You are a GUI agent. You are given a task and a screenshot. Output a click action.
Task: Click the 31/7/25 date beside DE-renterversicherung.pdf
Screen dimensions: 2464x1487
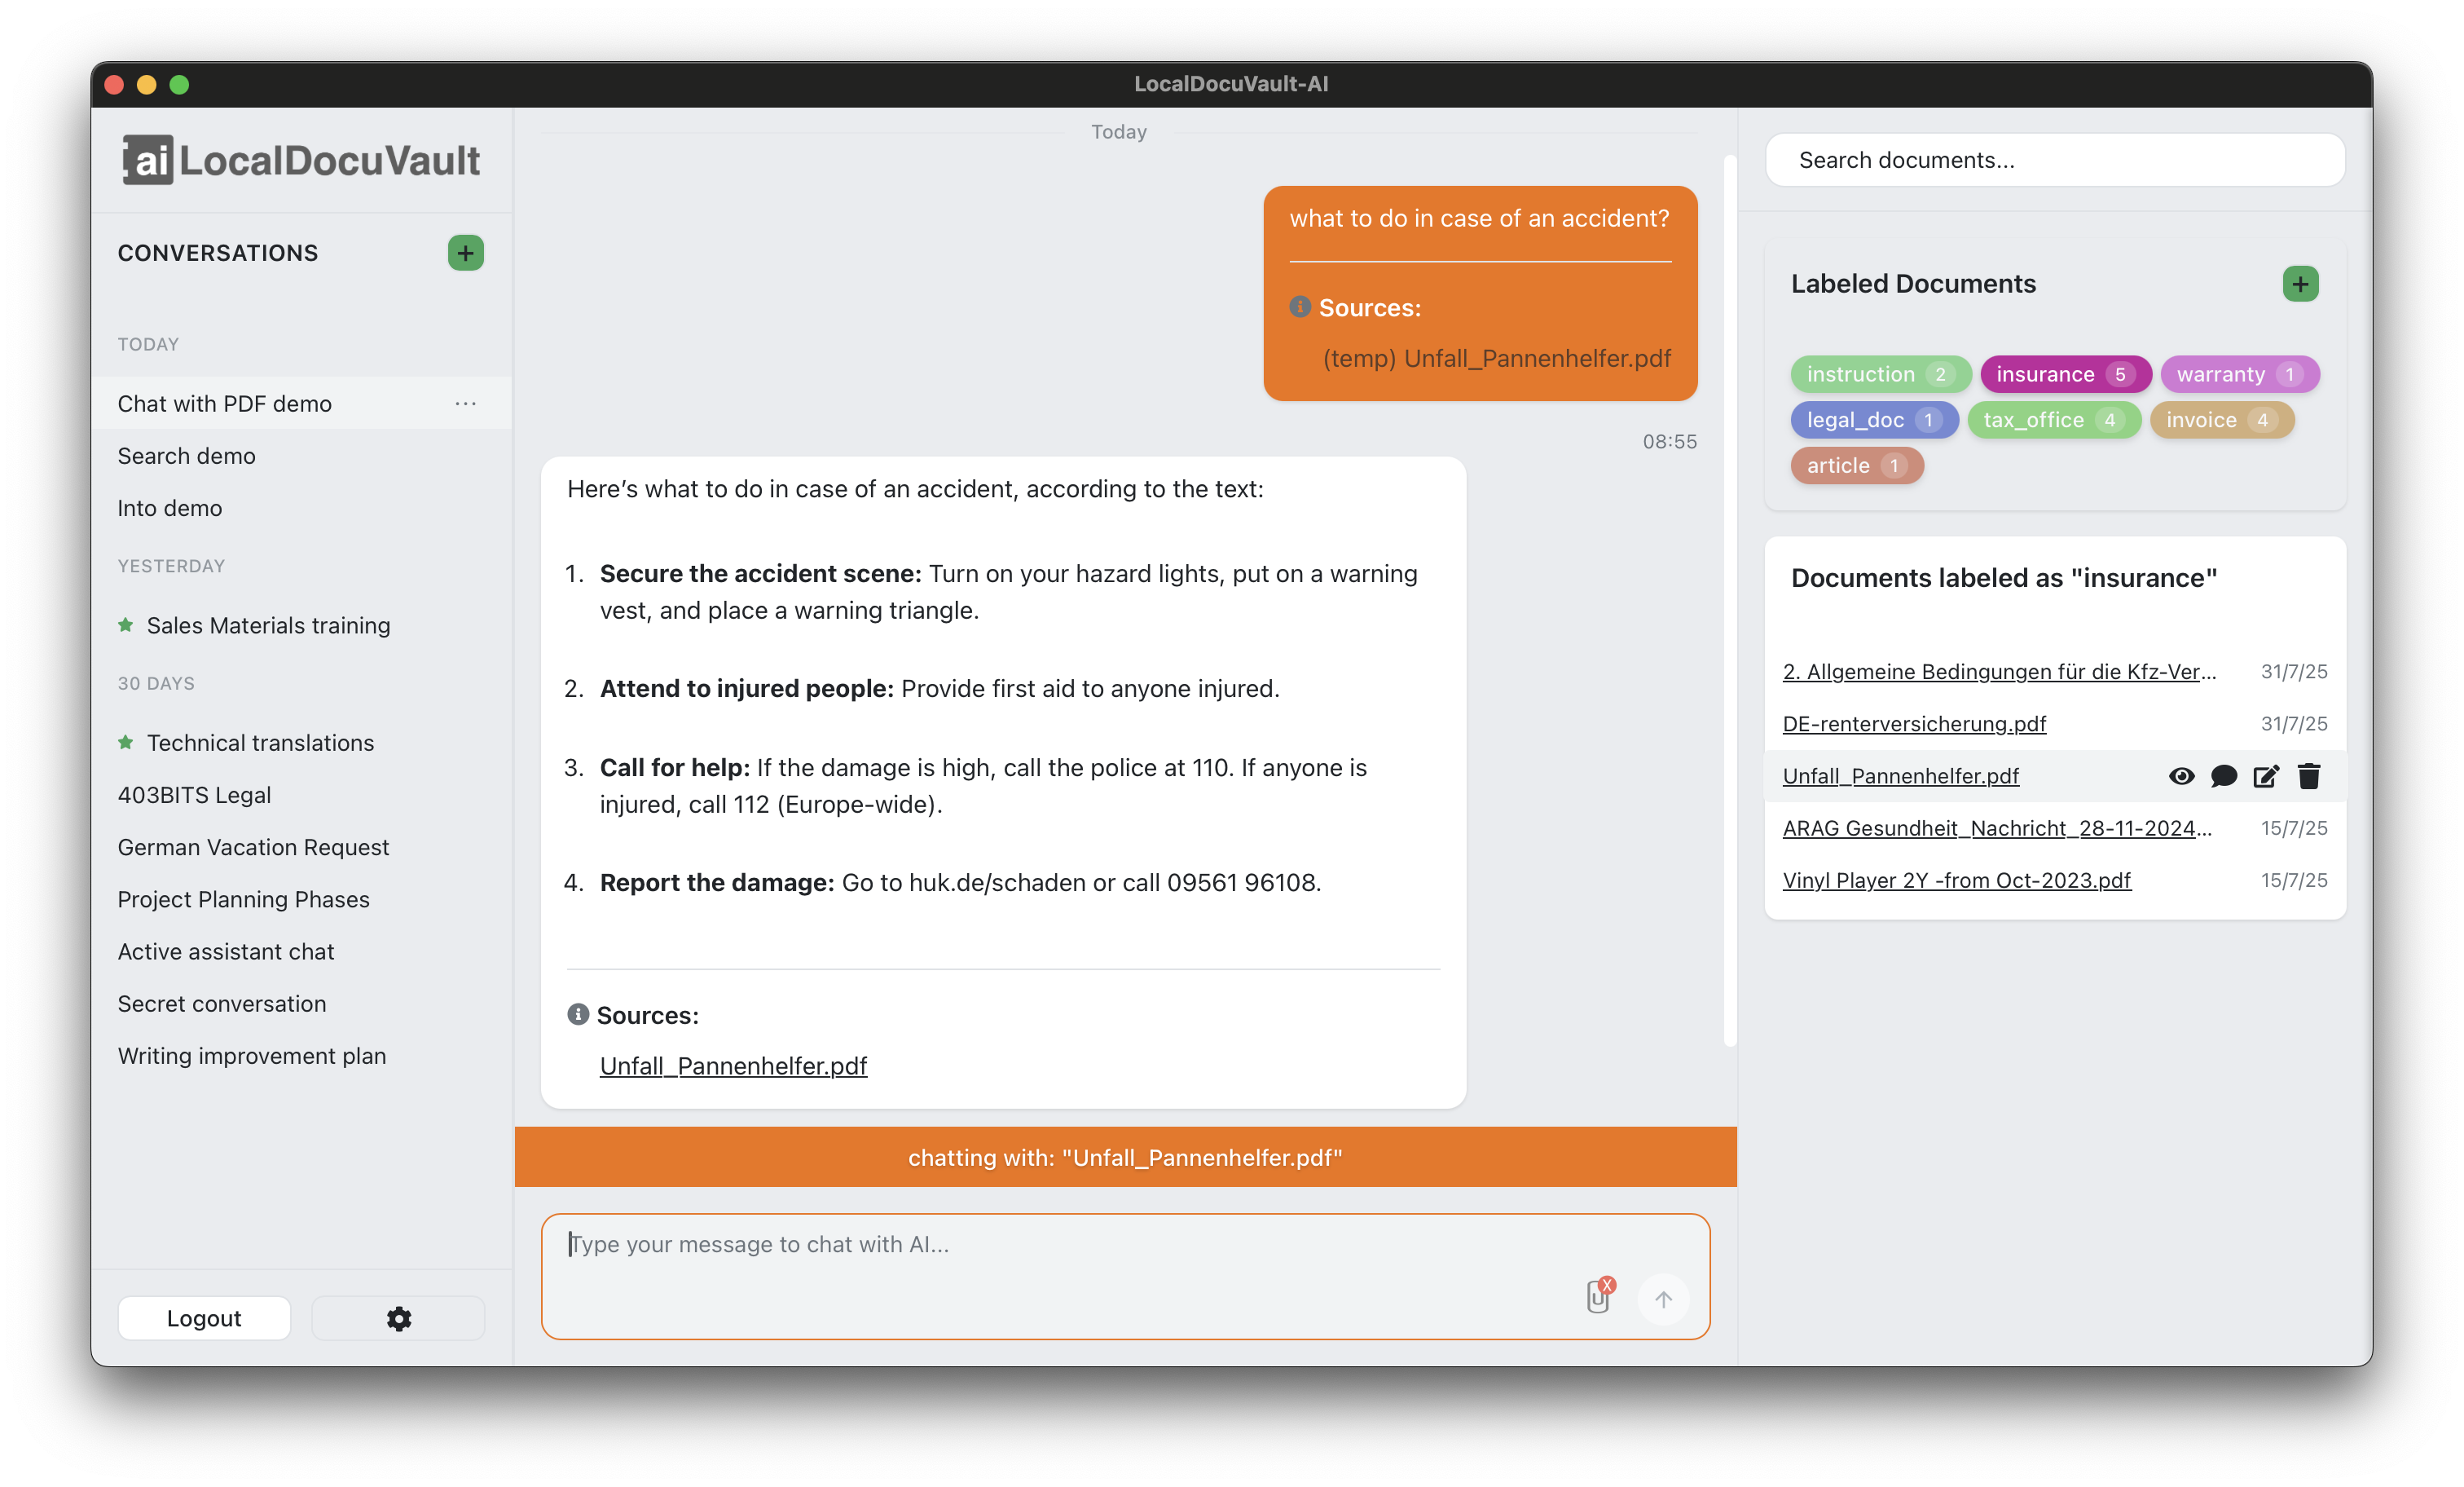click(x=2294, y=723)
